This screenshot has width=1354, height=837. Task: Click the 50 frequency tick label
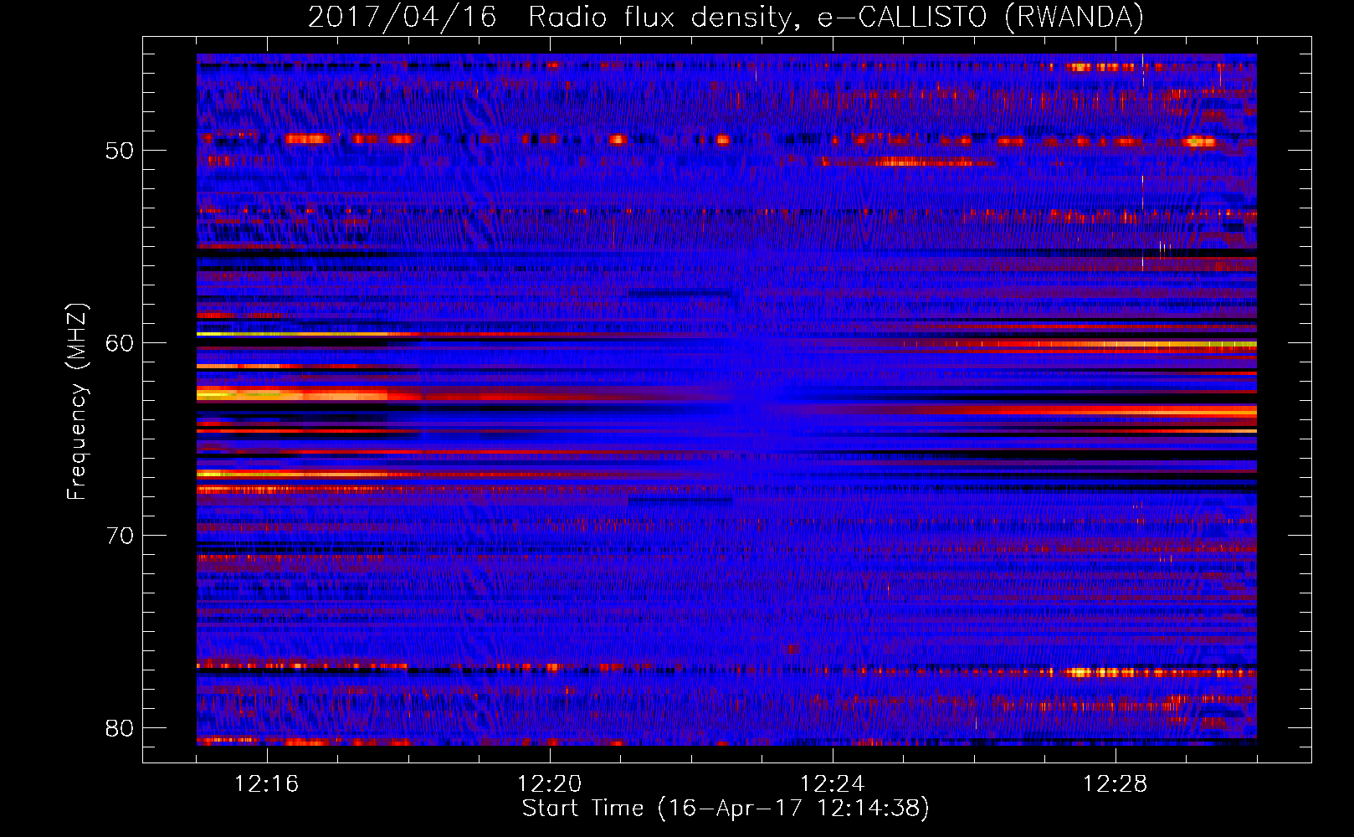(x=120, y=151)
